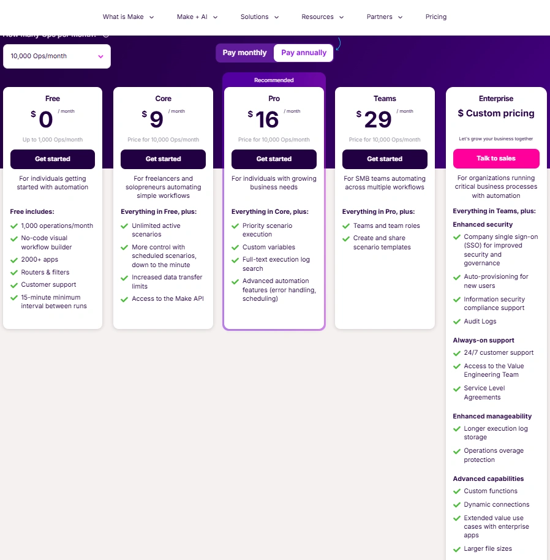Click the '2000+ apps' feature
550x560 pixels.
40,260
